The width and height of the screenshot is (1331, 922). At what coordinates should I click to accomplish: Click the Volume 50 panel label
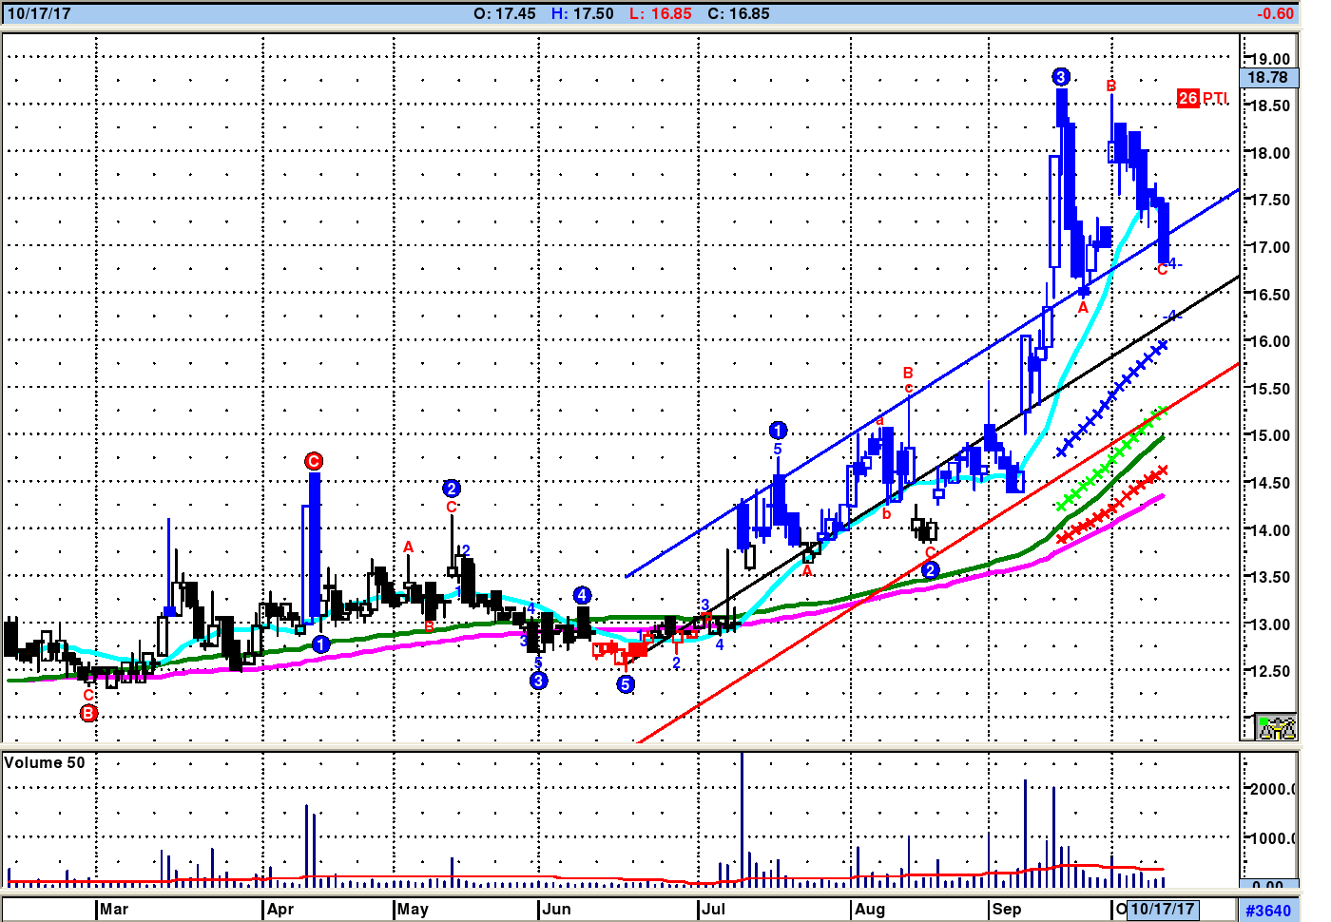pyautogui.click(x=45, y=762)
